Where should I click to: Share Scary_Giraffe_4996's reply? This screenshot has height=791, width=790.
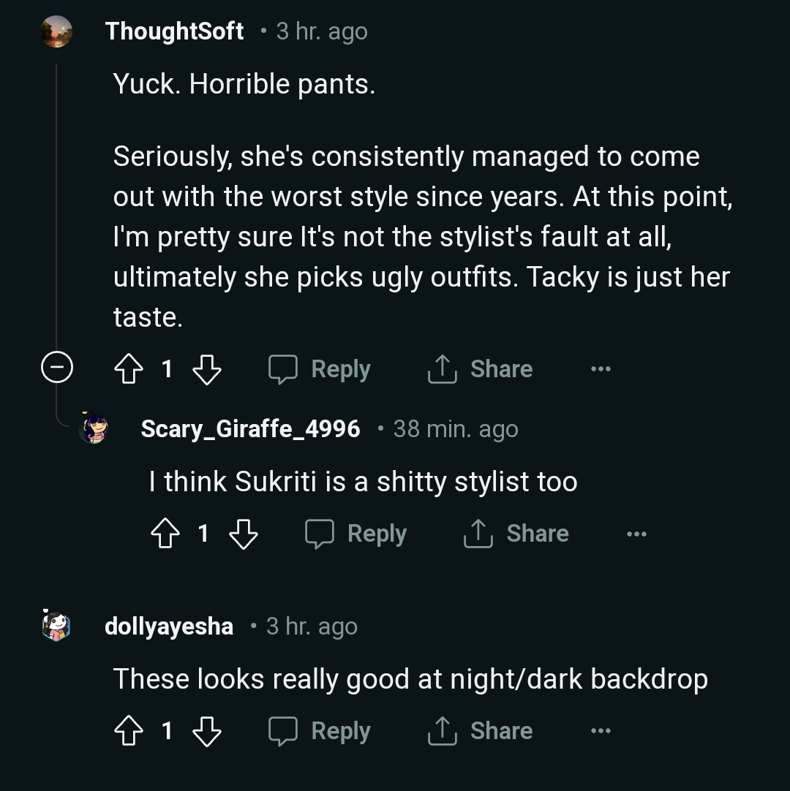[x=516, y=534]
